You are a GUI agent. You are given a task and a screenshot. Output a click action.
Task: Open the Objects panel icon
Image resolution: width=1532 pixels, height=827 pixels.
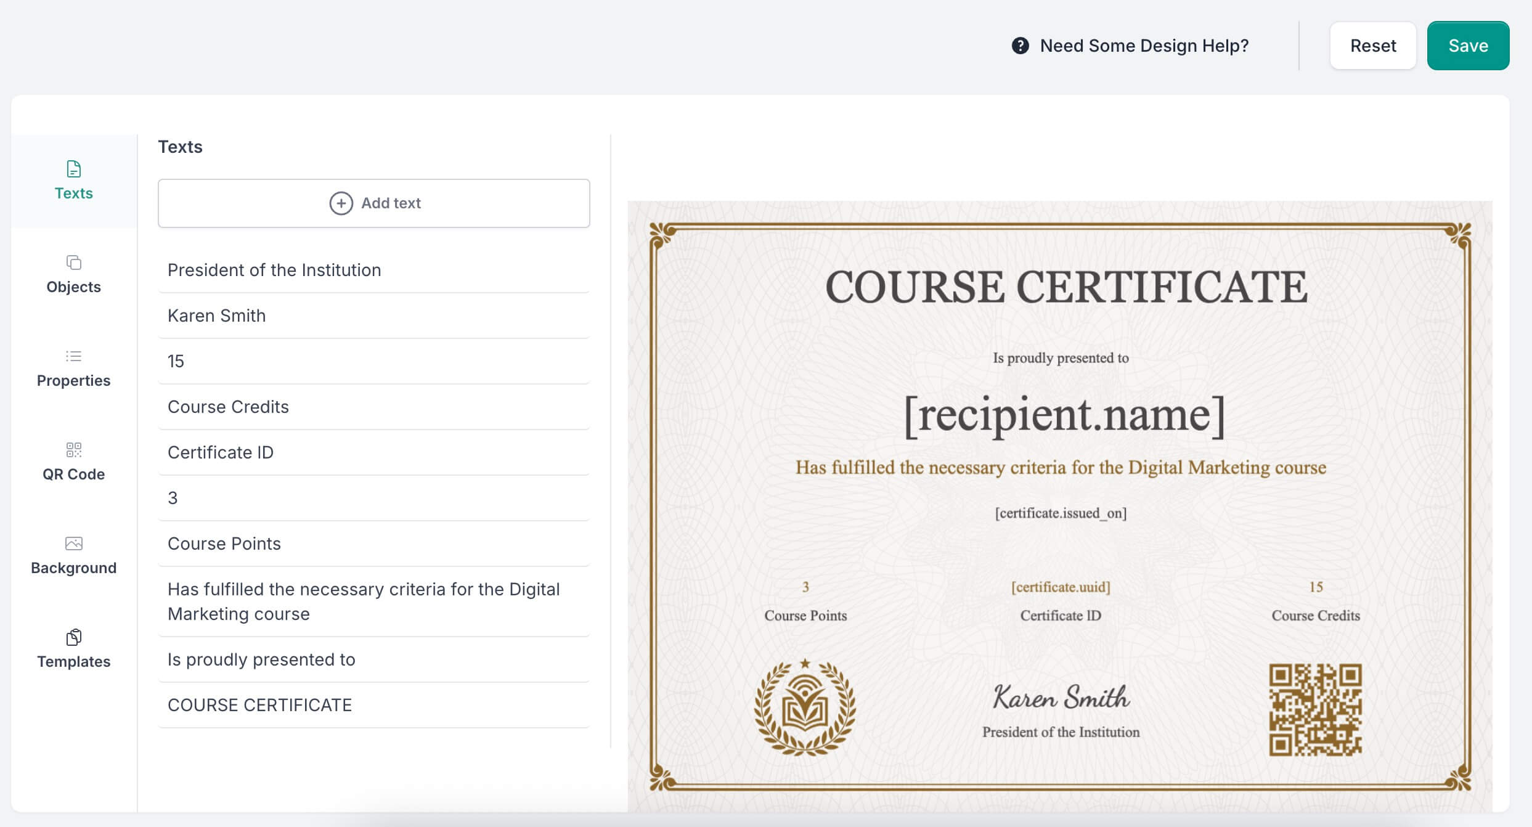coord(73,263)
